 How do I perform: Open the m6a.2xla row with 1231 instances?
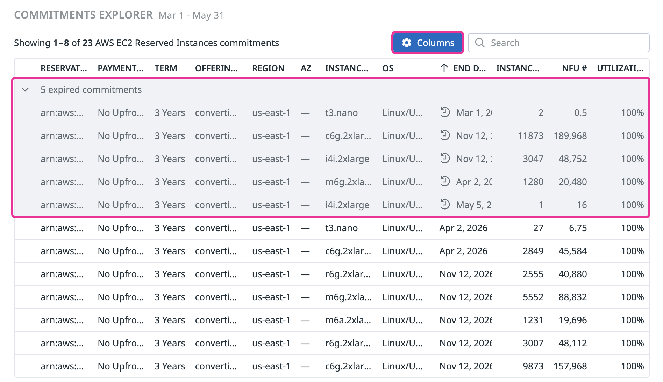(331, 320)
